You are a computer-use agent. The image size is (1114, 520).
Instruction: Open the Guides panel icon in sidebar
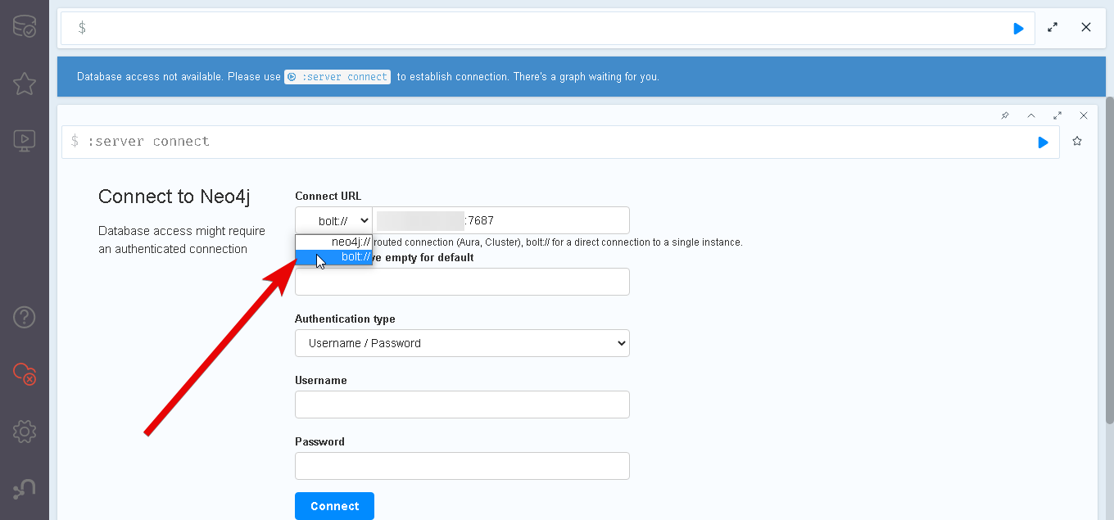(x=25, y=141)
